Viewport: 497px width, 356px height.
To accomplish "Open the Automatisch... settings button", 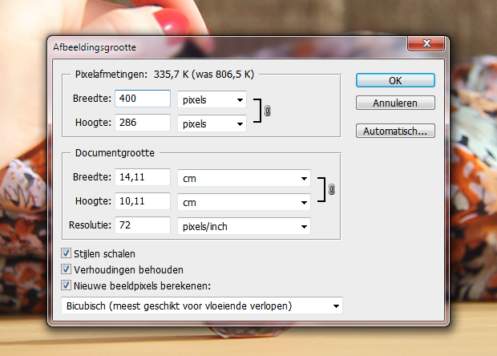I will click(395, 131).
